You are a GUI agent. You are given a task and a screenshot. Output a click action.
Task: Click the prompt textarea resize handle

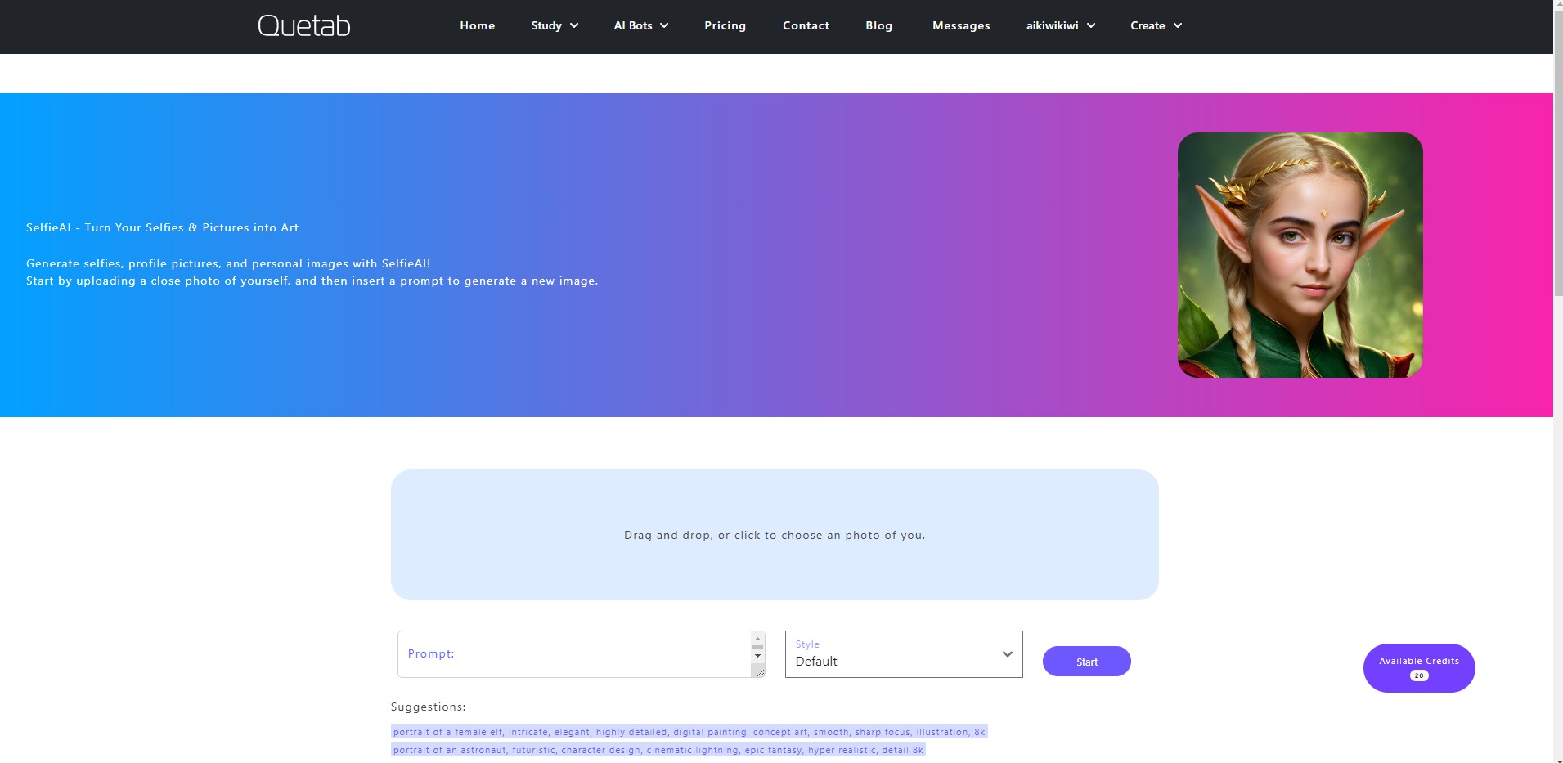coord(758,671)
